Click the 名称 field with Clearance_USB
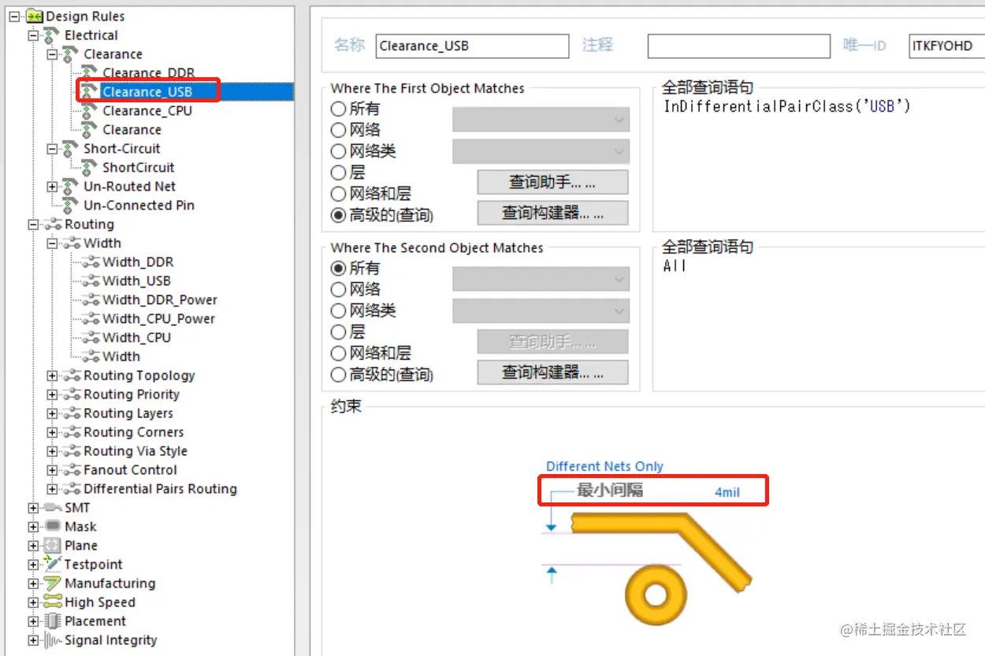Image resolution: width=985 pixels, height=656 pixels. click(472, 46)
